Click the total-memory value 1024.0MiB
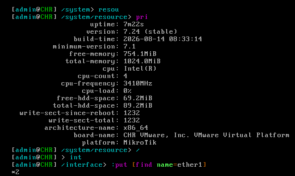The height and width of the screenshot is (176, 295). 142,61
